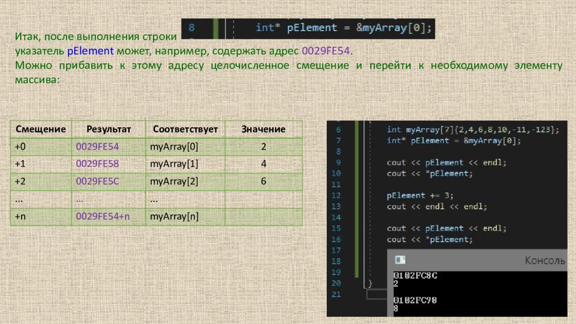576x324 pixels.
Task: Select the Значение column header
Action: click(x=263, y=129)
